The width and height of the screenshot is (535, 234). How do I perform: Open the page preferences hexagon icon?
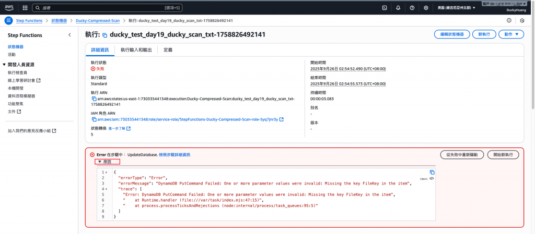(522, 20)
